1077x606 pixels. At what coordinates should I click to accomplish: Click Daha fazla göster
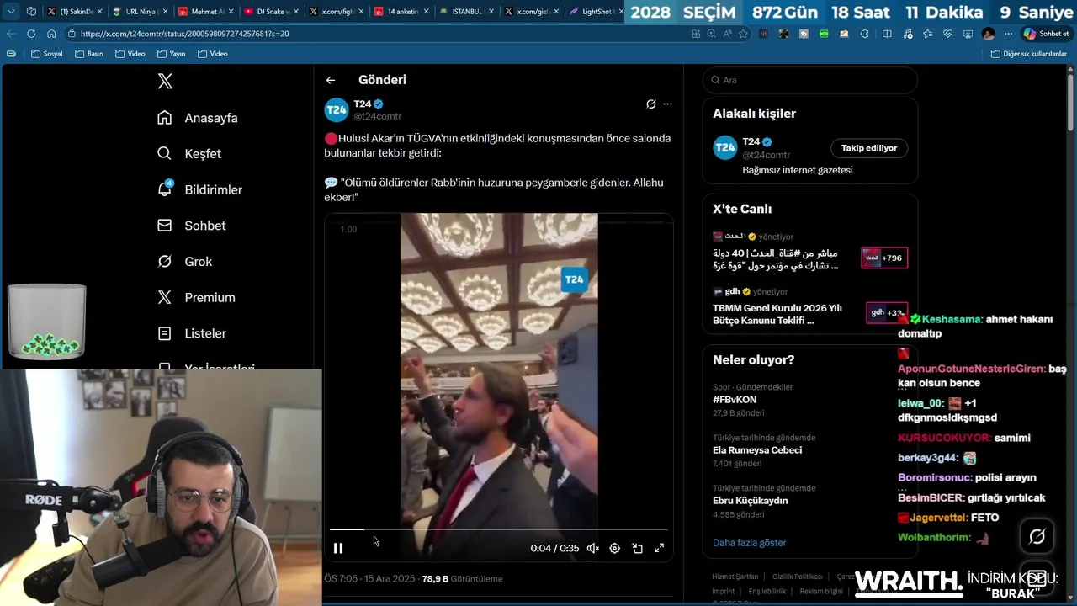click(749, 543)
